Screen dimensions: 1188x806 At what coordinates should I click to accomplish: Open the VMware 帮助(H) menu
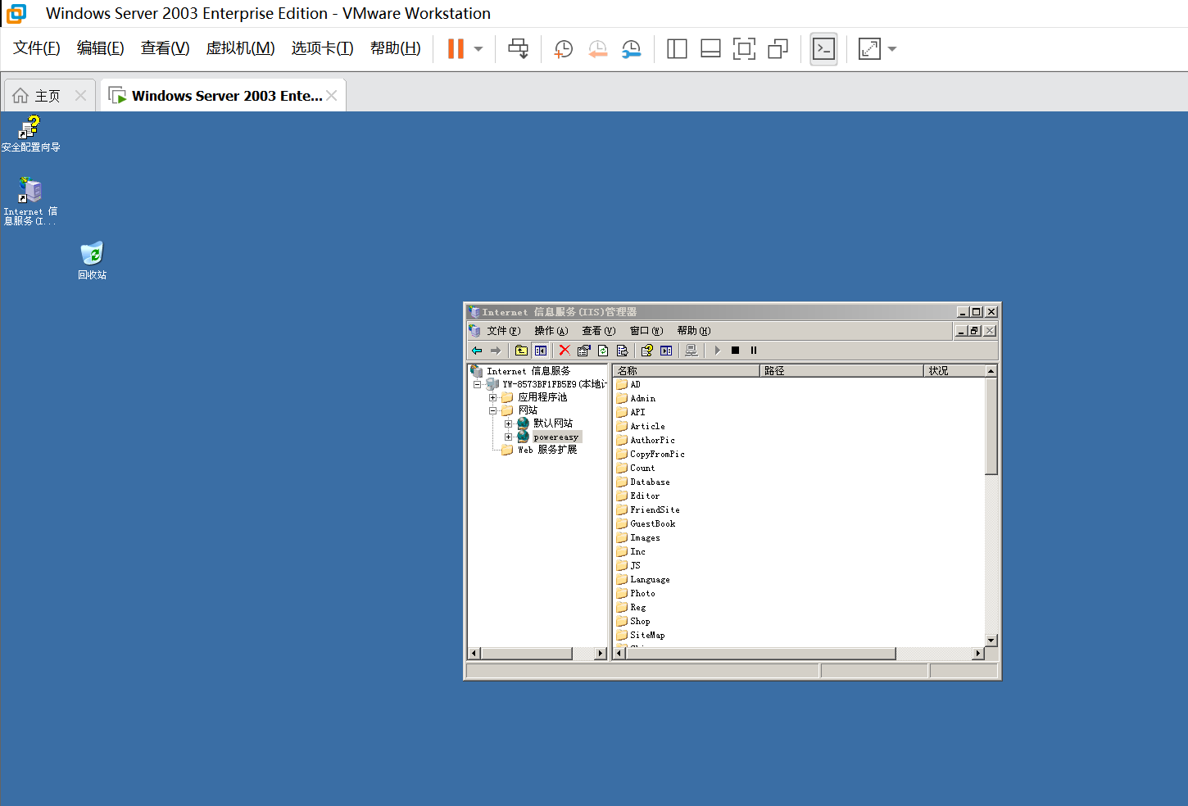click(x=396, y=48)
